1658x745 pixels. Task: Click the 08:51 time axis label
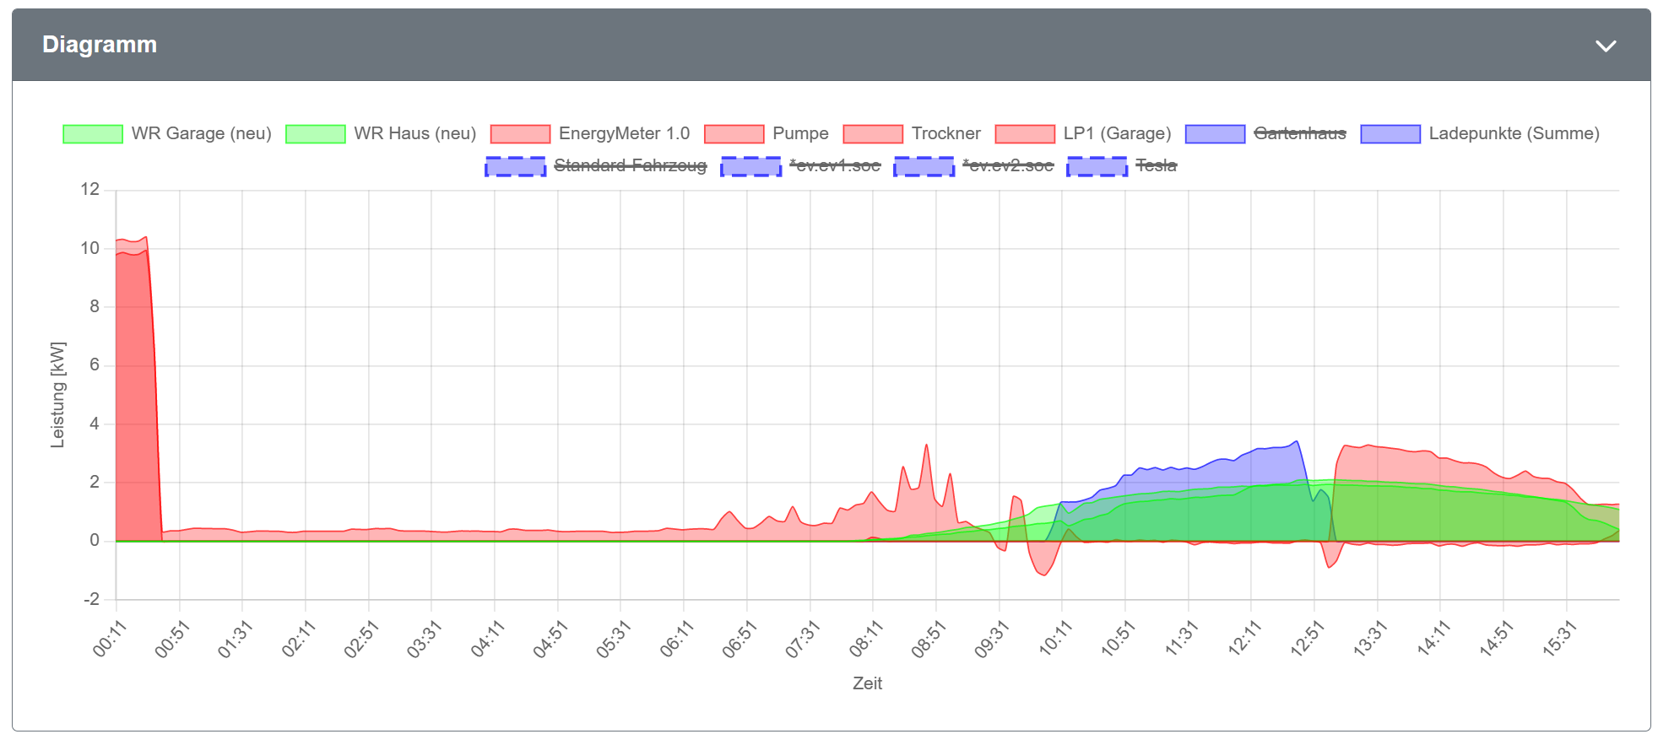click(929, 639)
